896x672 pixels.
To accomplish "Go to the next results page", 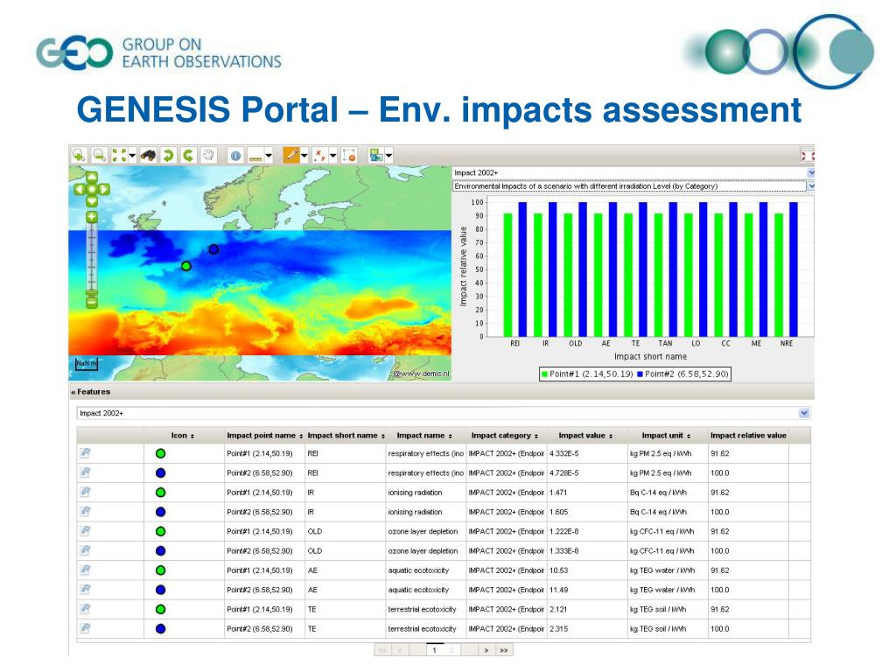I will click(486, 650).
